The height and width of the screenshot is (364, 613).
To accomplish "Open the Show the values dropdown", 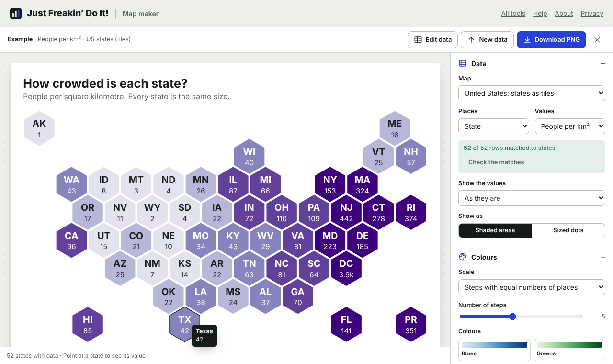I will coord(532,198).
